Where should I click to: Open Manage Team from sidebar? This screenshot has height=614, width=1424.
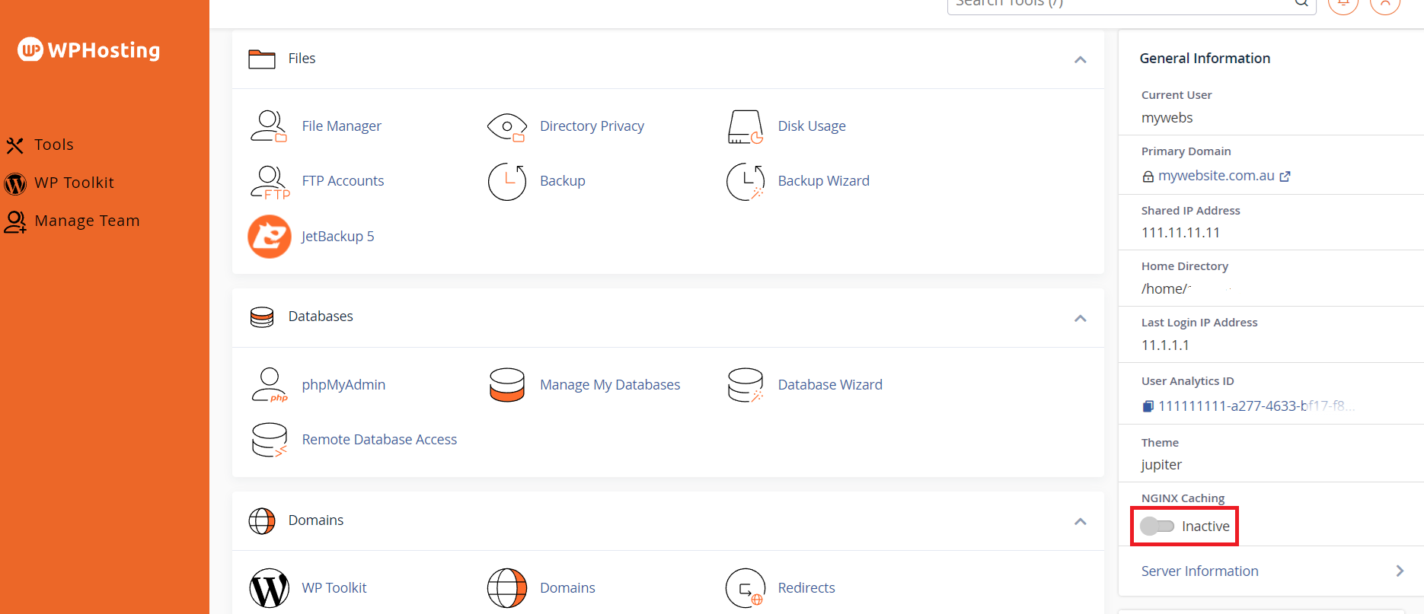click(87, 221)
